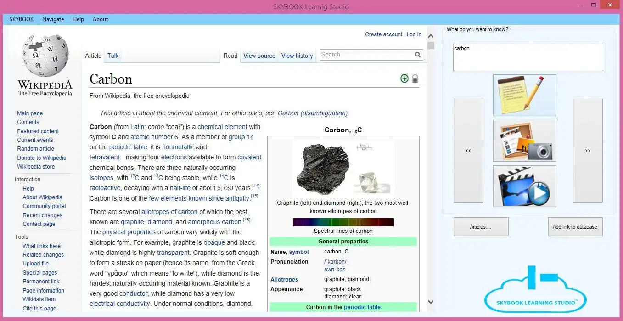Click the Help link under Interaction
The height and width of the screenshot is (321, 623).
pyautogui.click(x=28, y=189)
